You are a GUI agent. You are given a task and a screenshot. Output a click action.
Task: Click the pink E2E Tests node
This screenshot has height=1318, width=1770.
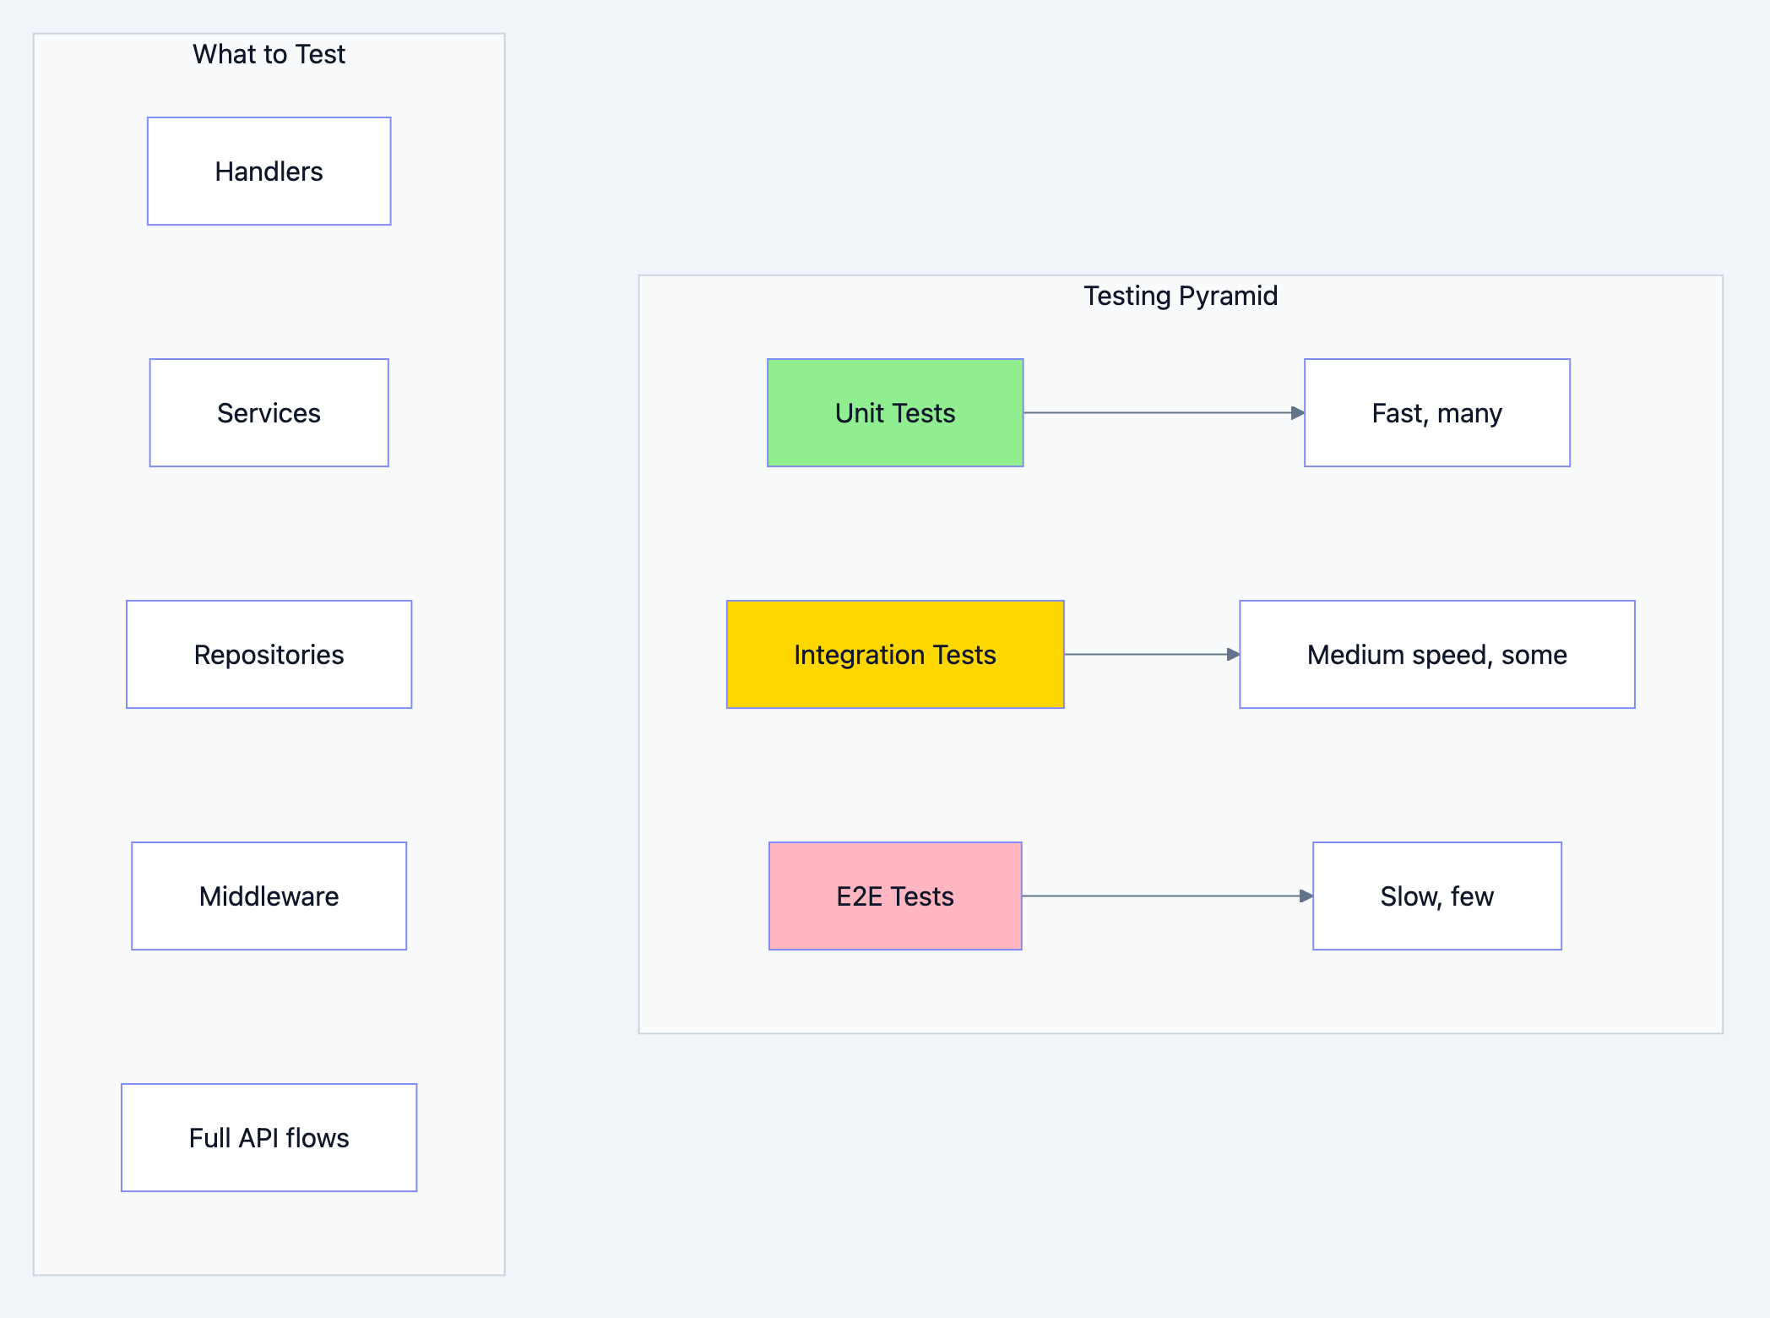895,896
